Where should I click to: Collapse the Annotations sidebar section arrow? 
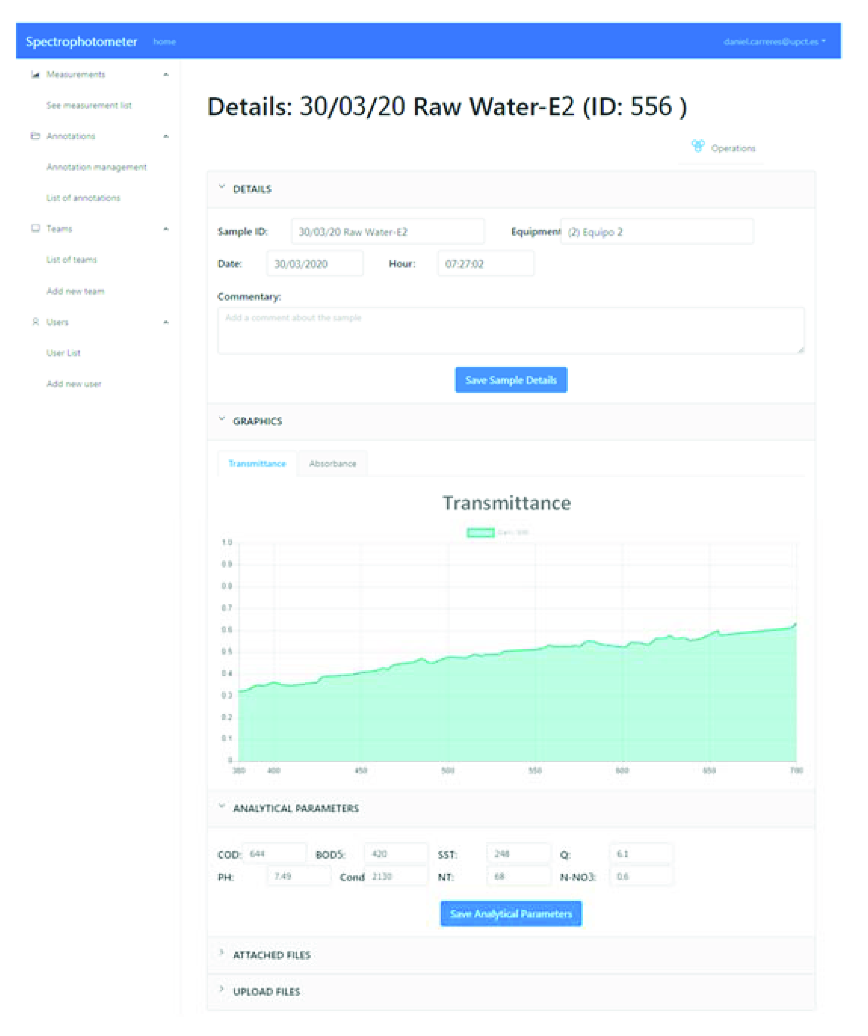[x=166, y=136]
